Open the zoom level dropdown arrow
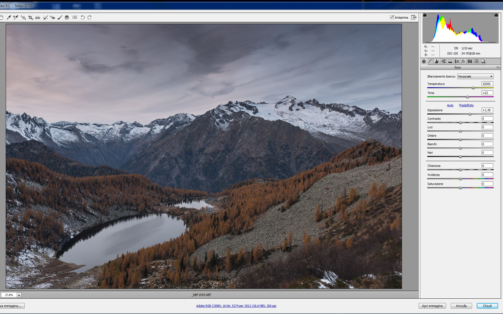 tap(19, 295)
